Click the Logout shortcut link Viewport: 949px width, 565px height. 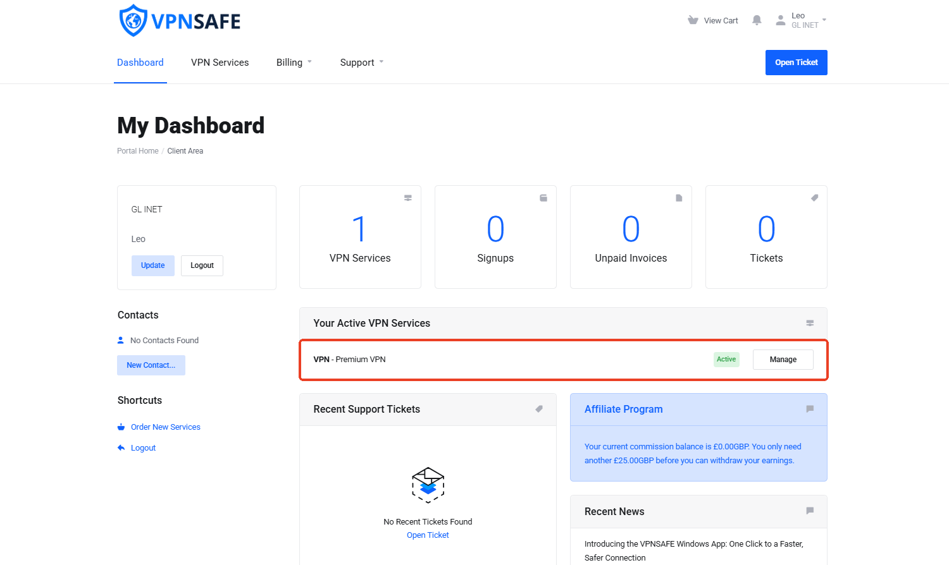tap(143, 448)
